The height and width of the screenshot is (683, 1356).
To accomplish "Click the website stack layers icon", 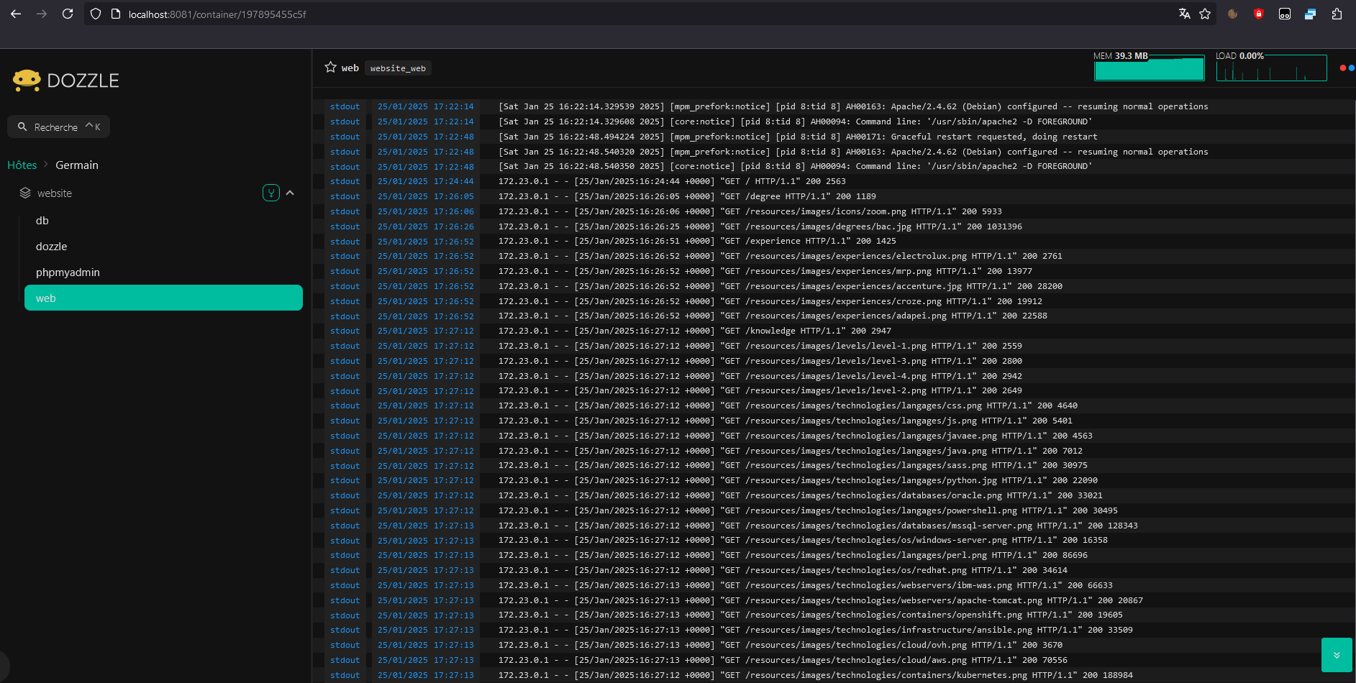I will click(x=25, y=193).
